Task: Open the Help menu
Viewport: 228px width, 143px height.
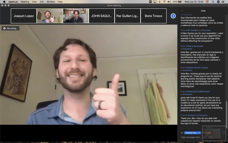Action: coord(60,2)
